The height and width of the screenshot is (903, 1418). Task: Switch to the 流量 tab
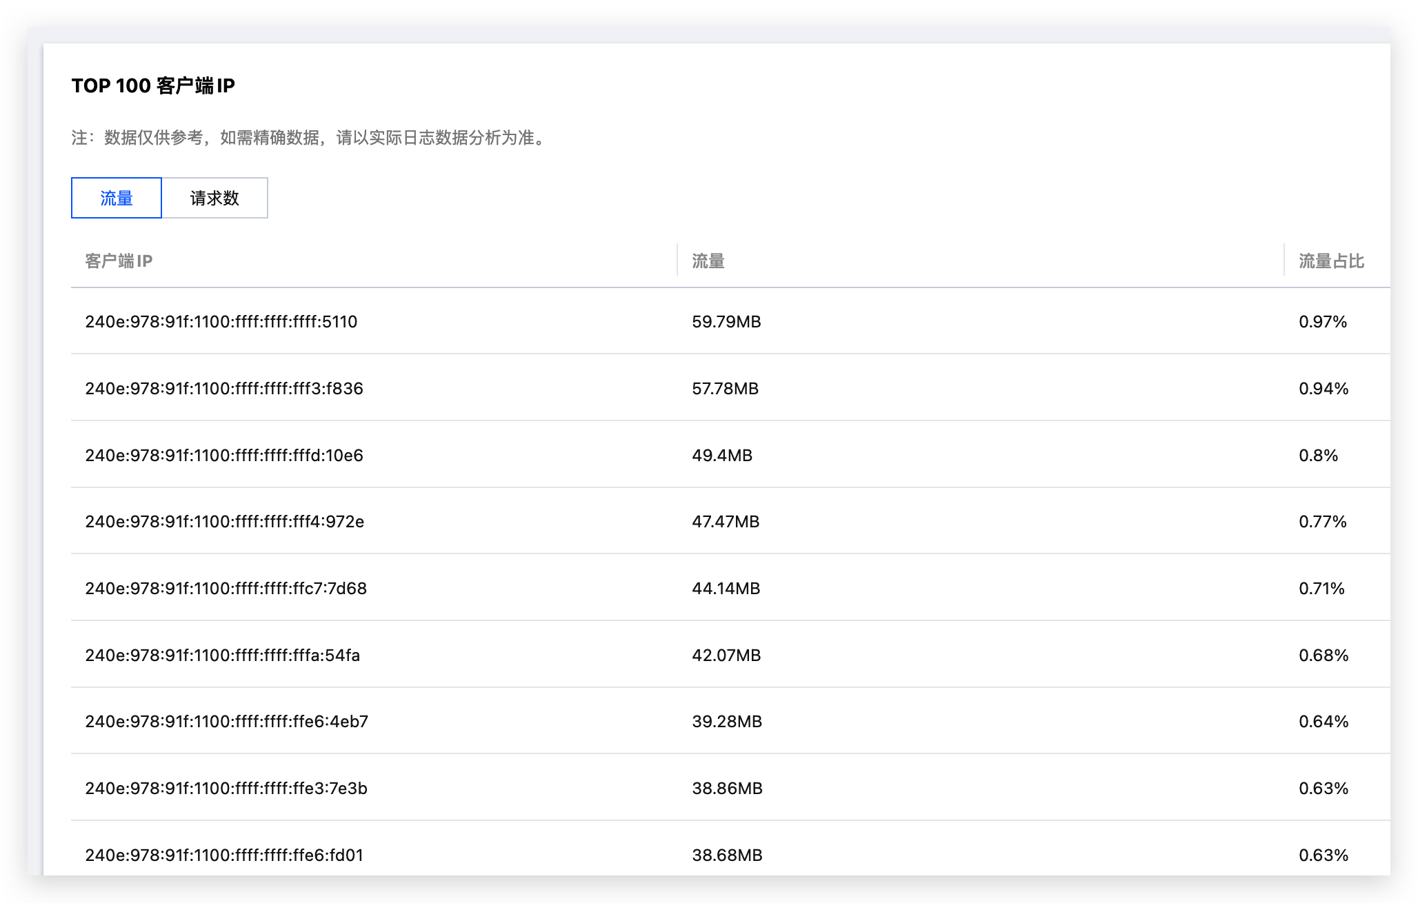tap(116, 199)
